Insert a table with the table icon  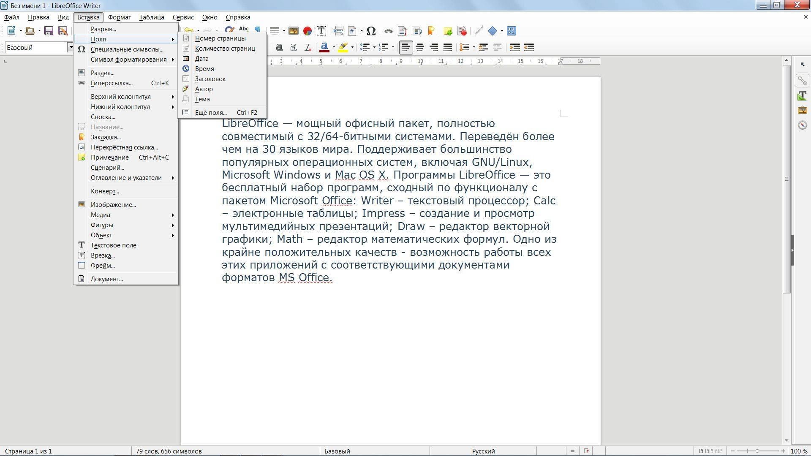275,31
